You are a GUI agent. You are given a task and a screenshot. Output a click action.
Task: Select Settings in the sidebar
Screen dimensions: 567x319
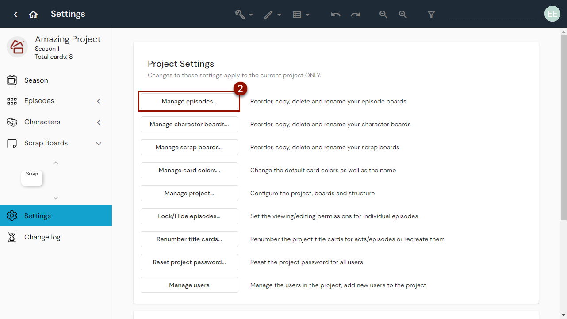(x=56, y=216)
